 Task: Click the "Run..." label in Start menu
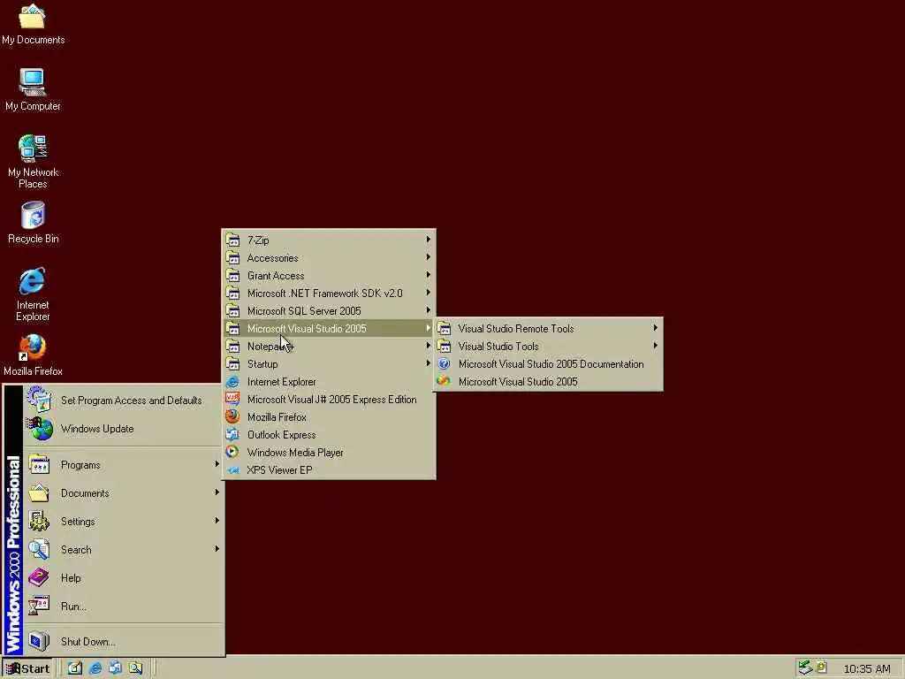[x=73, y=607]
